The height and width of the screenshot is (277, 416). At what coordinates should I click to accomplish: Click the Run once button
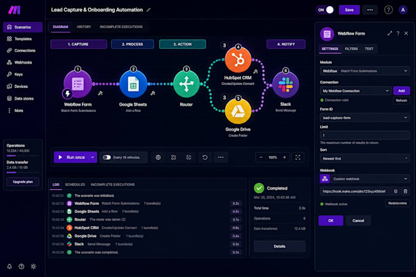click(72, 157)
